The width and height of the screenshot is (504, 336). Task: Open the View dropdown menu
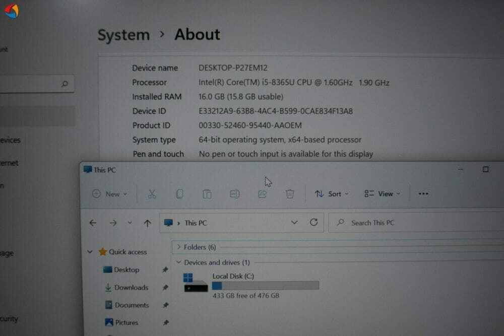click(382, 194)
